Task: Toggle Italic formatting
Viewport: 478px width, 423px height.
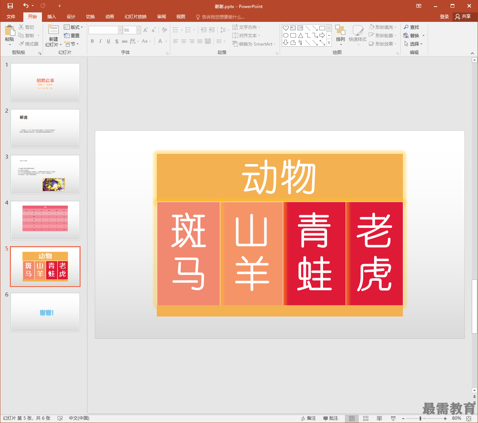Action: [x=100, y=41]
